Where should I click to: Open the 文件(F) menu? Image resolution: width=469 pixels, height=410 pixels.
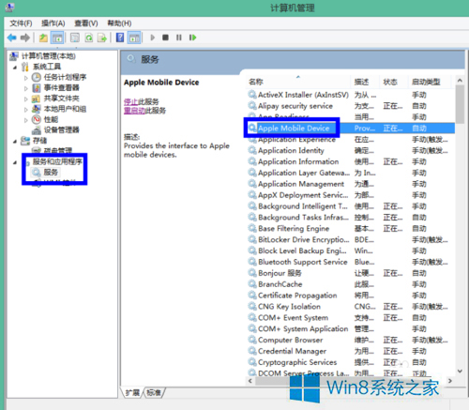coord(21,23)
